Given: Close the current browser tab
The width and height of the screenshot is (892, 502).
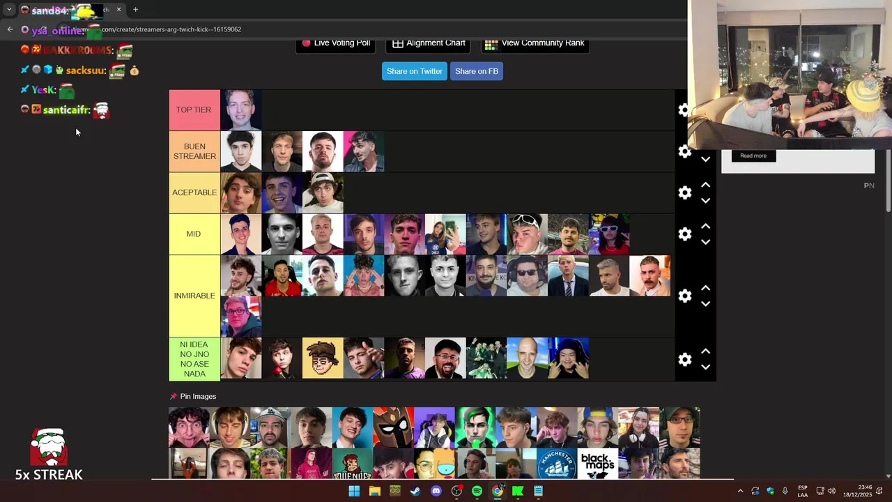Looking at the screenshot, I should (118, 10).
